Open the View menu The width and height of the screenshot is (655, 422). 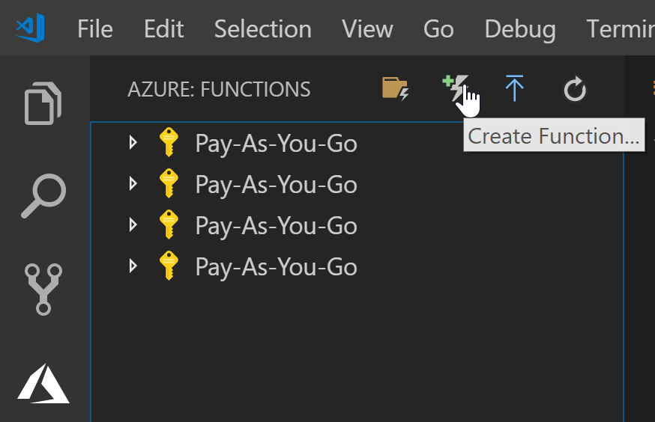coord(367,29)
